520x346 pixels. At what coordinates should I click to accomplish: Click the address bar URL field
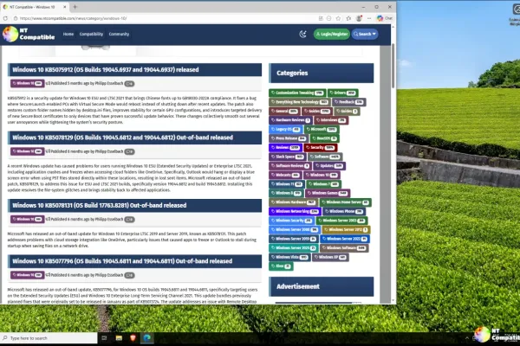click(x=166, y=18)
